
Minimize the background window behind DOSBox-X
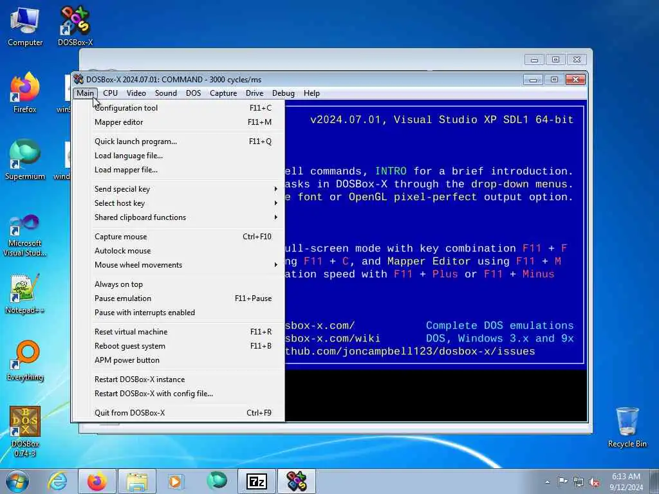coord(535,60)
